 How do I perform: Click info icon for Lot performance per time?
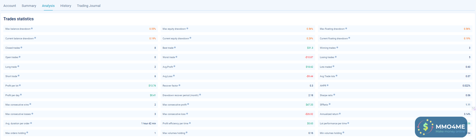point(348,123)
